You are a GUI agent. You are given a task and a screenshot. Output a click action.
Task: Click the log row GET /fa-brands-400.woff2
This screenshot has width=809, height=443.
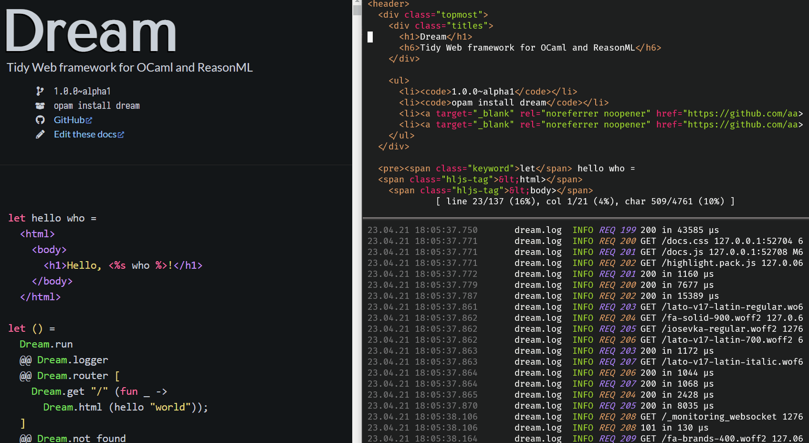point(585,438)
